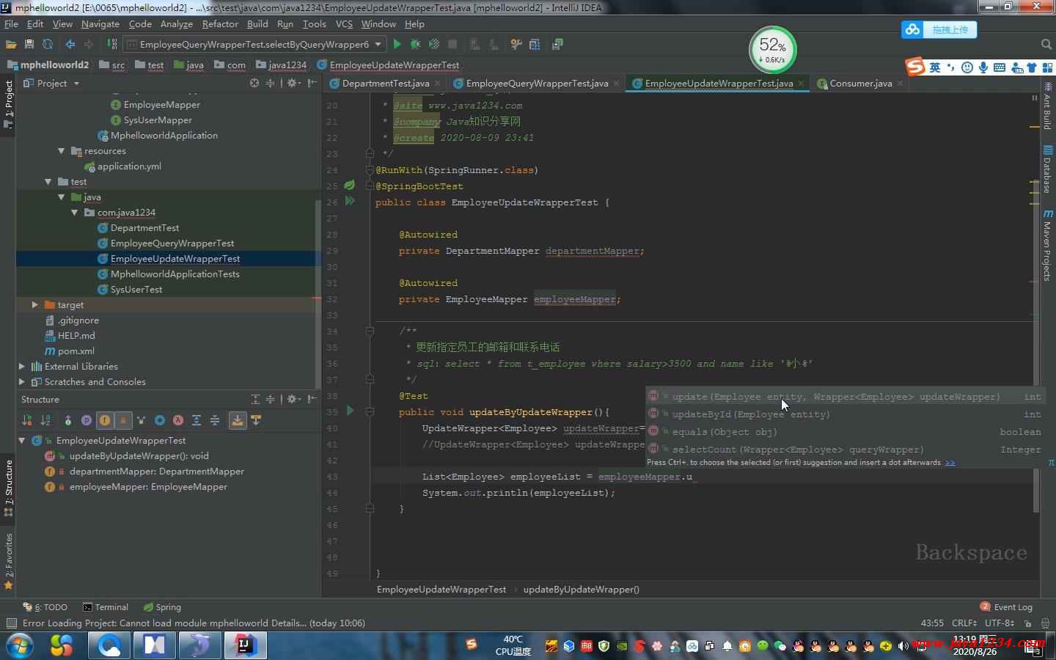Expand Scratches and Consoles node
The image size is (1056, 660).
coord(21,382)
